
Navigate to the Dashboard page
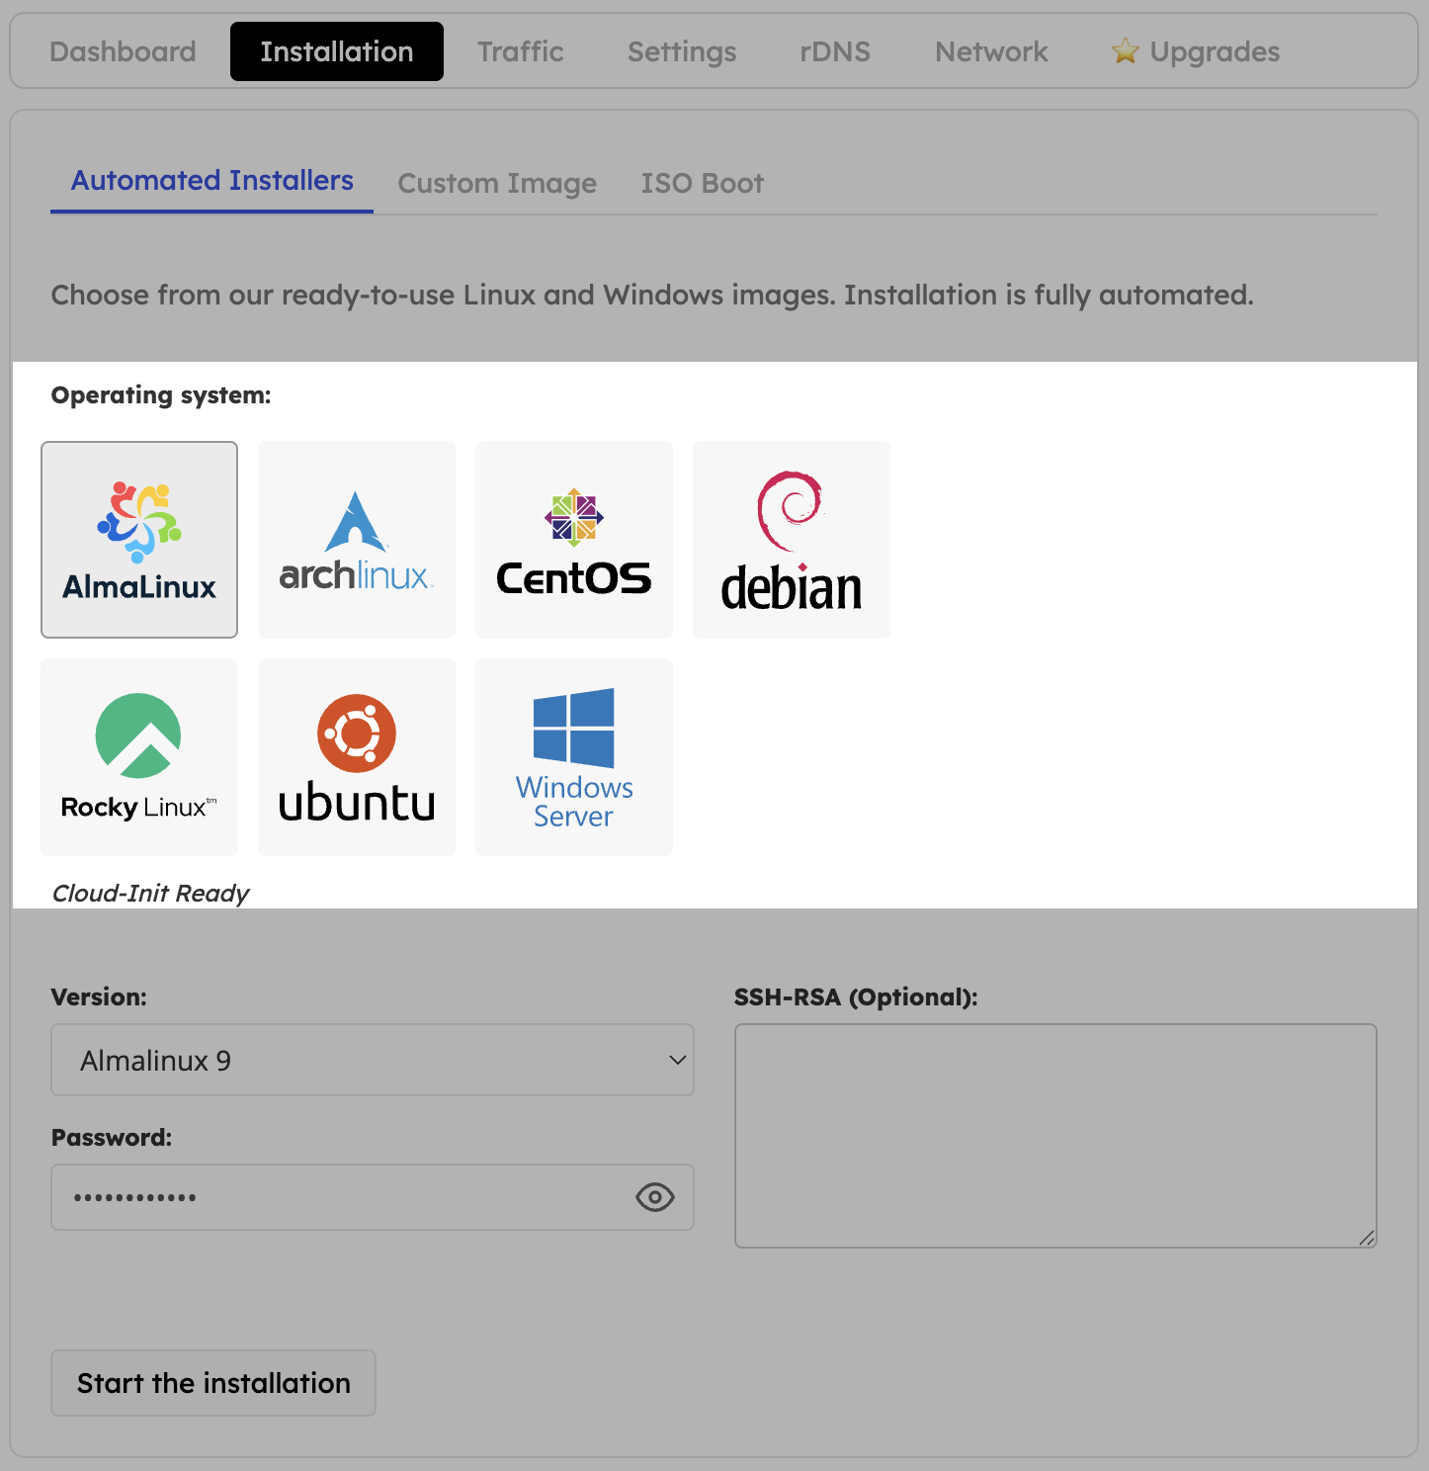(x=123, y=50)
